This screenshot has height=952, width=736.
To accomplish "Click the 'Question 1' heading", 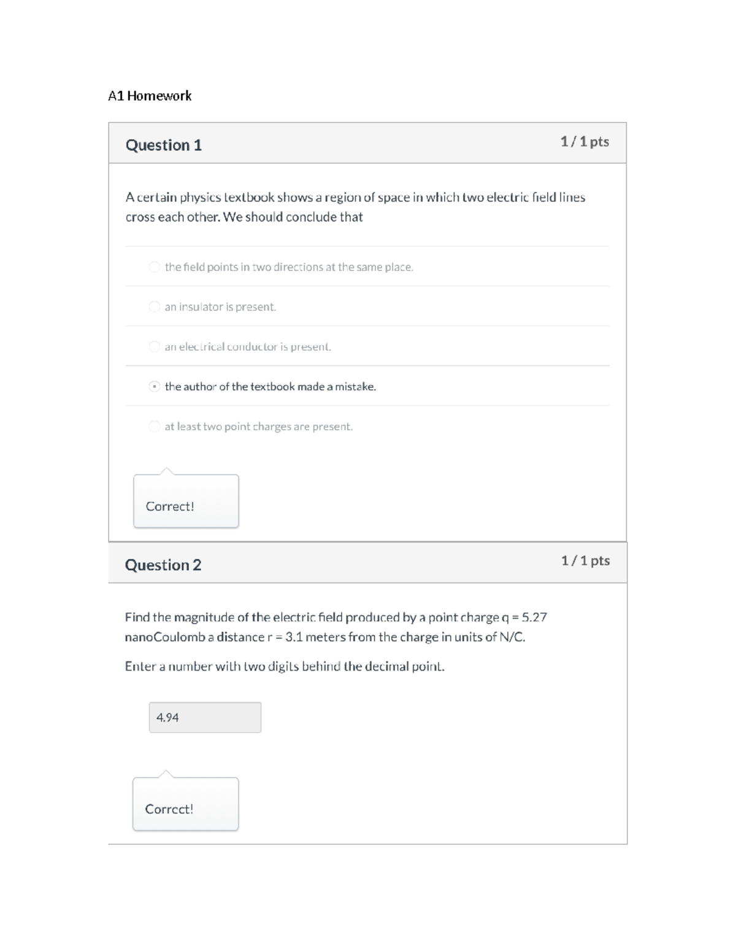I will pyautogui.click(x=164, y=145).
